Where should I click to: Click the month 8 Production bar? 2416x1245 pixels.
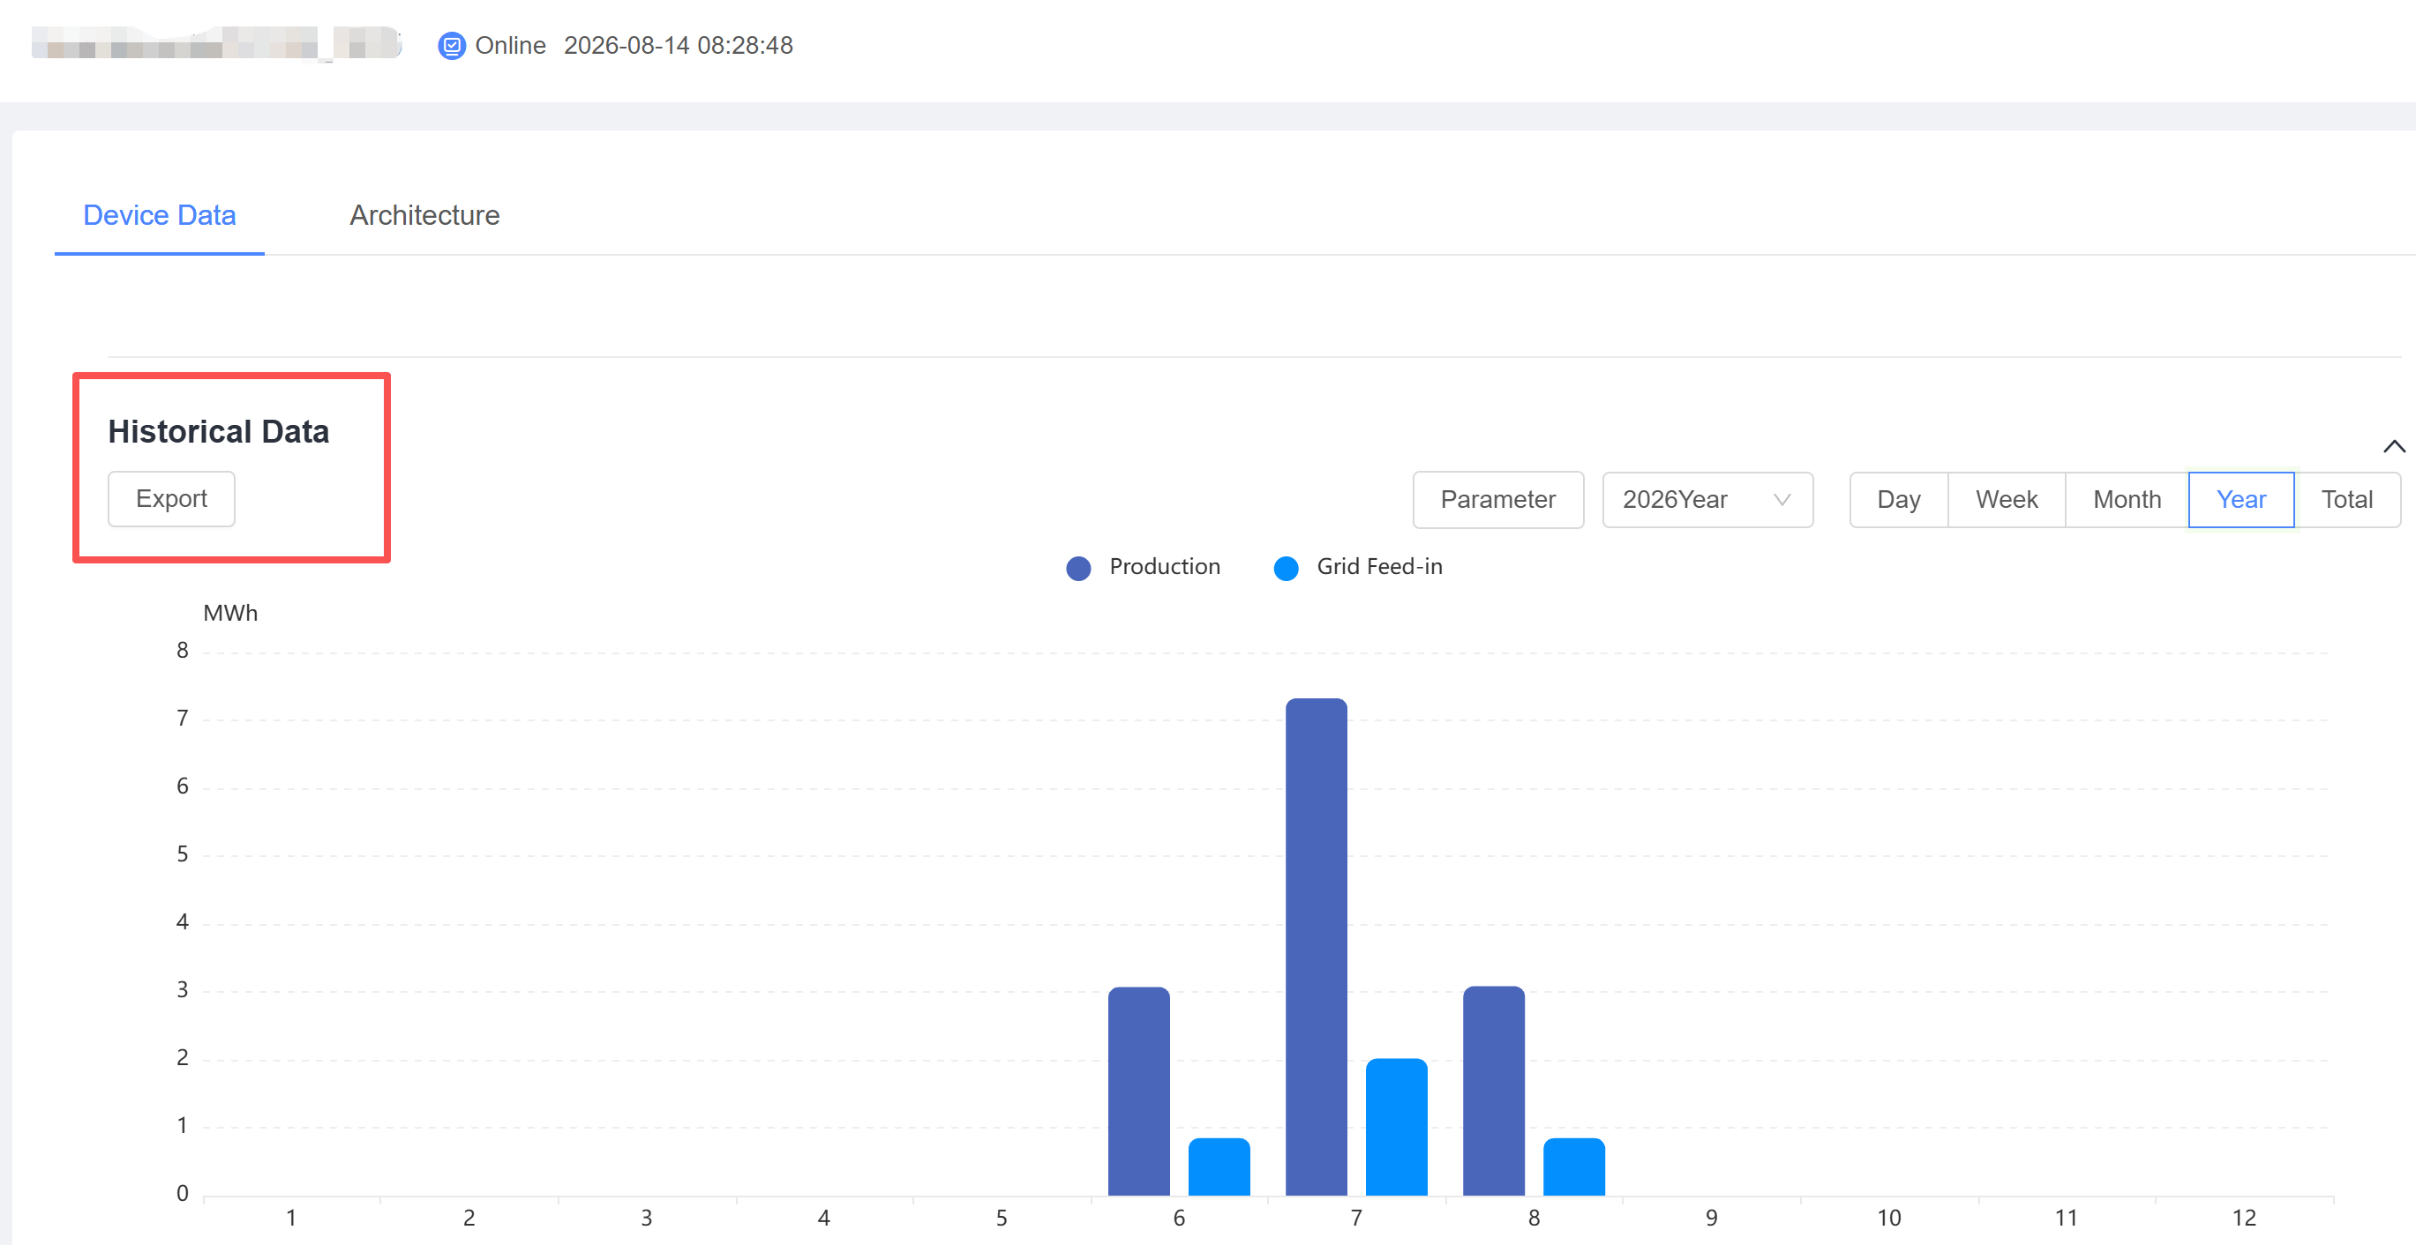pos(1494,1091)
